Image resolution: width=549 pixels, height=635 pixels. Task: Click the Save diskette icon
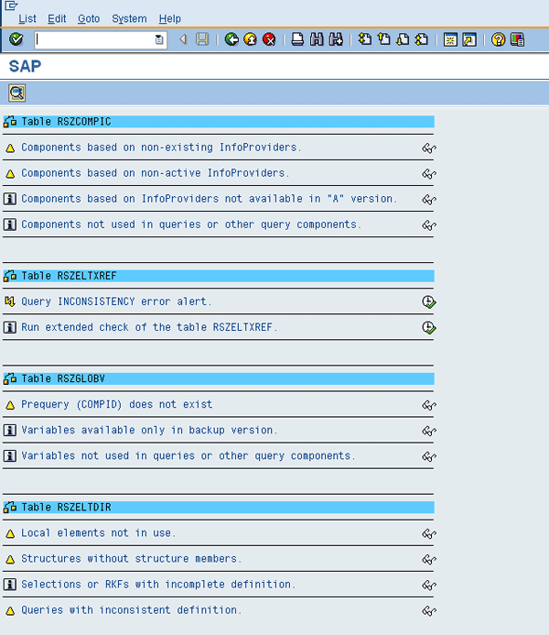pyautogui.click(x=202, y=39)
